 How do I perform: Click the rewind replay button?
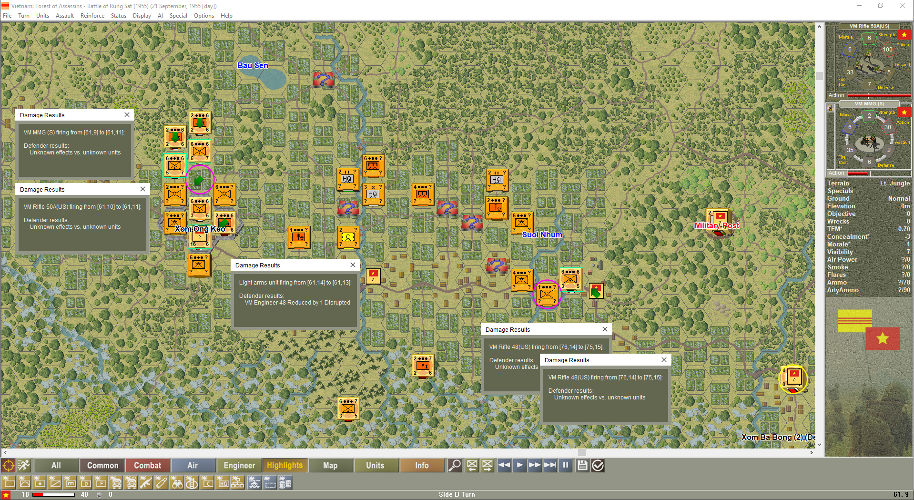[504, 465]
